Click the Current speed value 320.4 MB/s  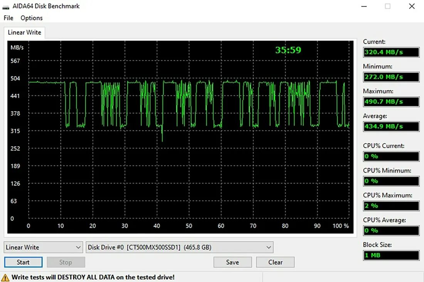[391, 52]
